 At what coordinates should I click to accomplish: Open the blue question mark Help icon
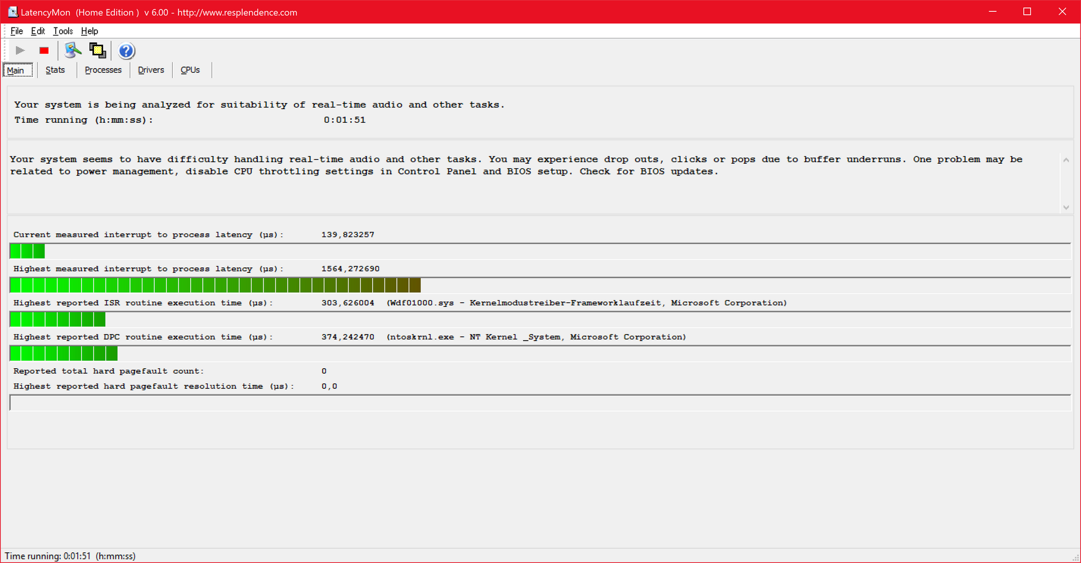click(x=127, y=51)
